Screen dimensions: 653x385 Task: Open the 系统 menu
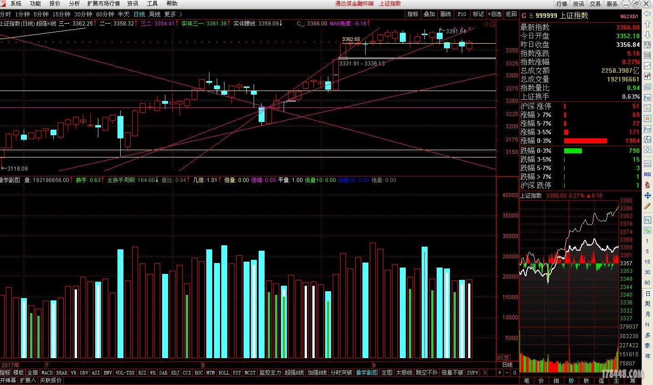point(15,4)
